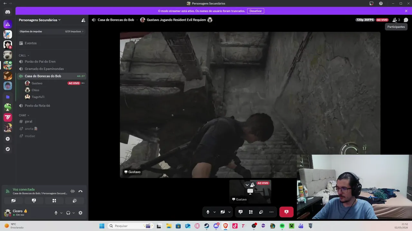Viewport: 412px width, 231px height.
Task: Share screen from voice connected panel
Action: coord(34,201)
